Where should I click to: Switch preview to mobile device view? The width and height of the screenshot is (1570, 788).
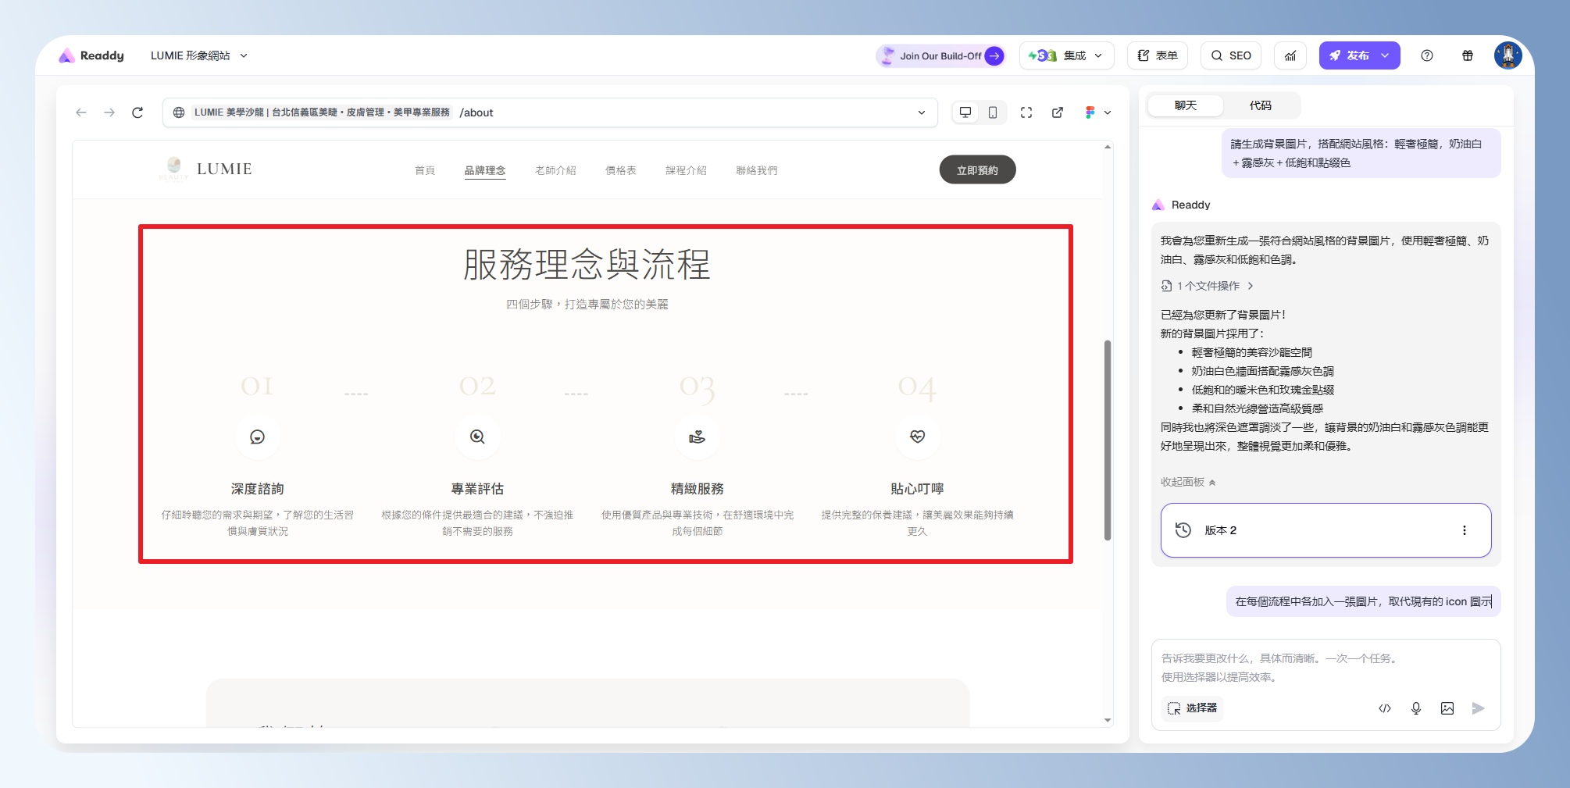pos(993,112)
